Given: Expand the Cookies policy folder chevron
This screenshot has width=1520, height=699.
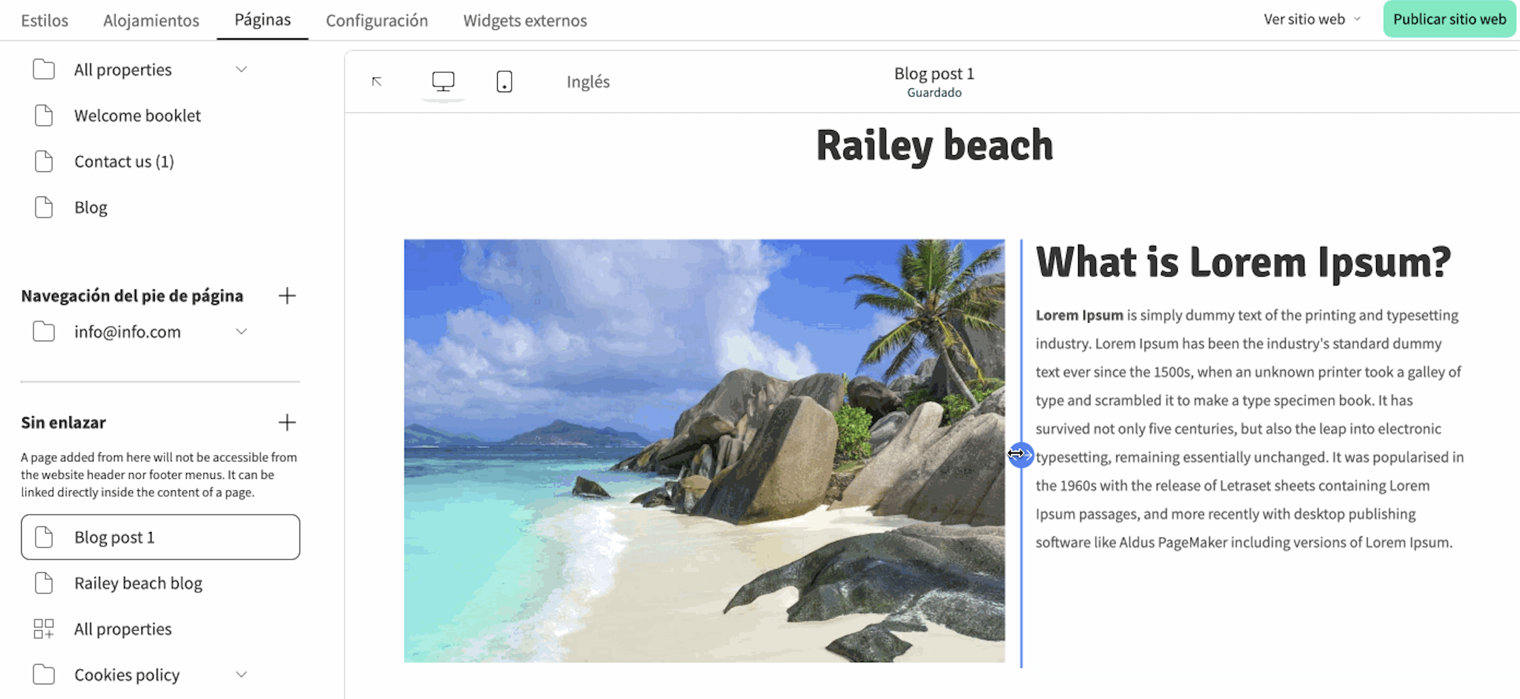Looking at the screenshot, I should (241, 675).
